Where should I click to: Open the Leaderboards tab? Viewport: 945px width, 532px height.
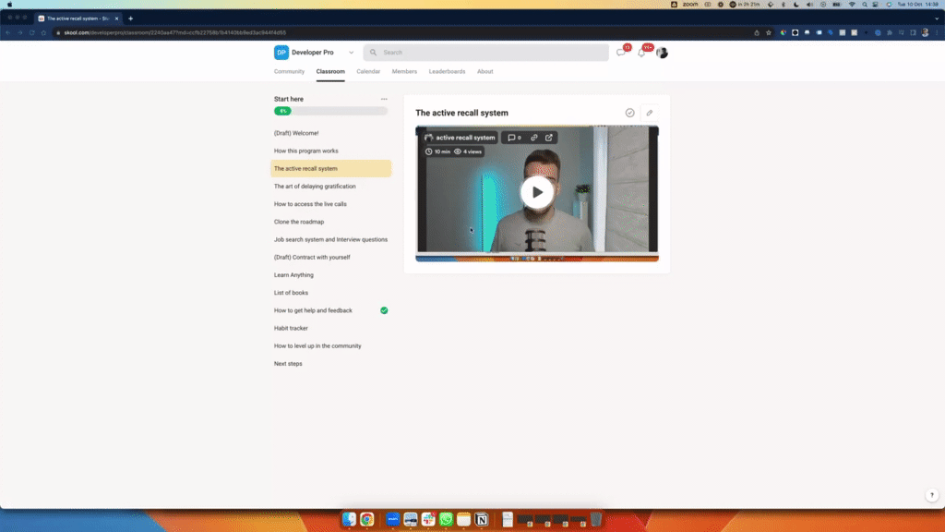(x=447, y=71)
